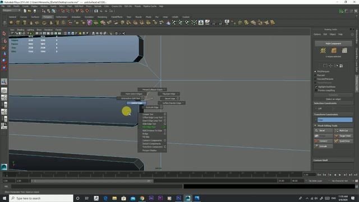Click the Windows Start button

pyautogui.click(x=4, y=198)
